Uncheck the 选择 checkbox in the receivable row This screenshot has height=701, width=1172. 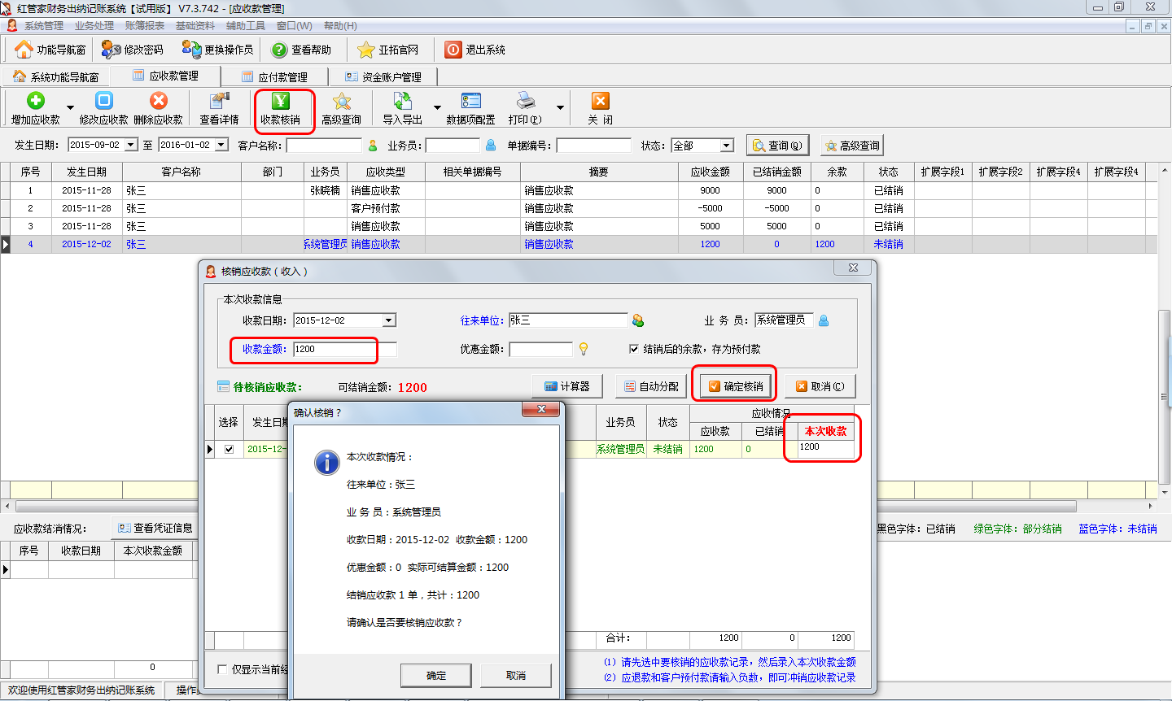[x=229, y=449]
